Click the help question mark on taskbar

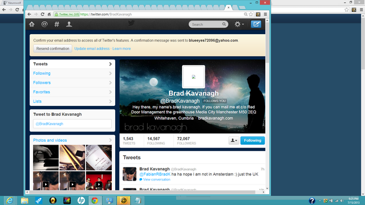click(x=312, y=200)
